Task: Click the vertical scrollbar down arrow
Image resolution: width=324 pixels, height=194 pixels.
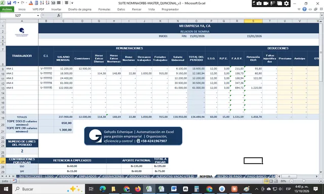Action: tap(321, 172)
